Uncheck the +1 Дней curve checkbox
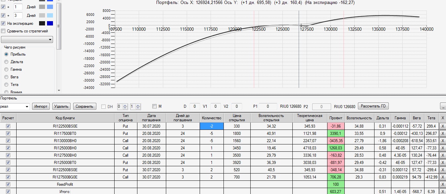The height and width of the screenshot is (194, 446). pos(3,7)
